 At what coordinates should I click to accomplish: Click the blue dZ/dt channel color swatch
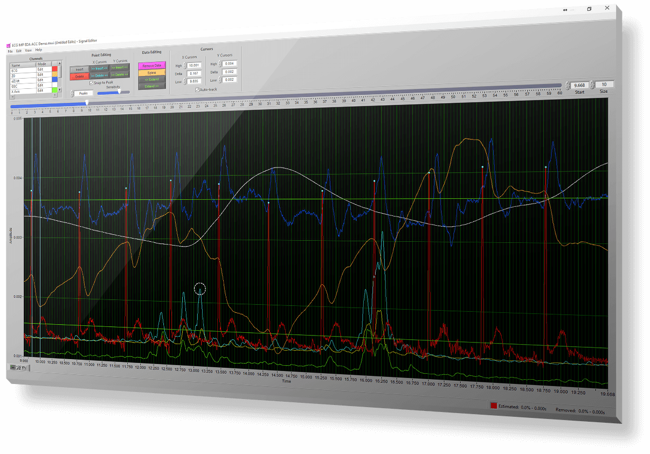[54, 80]
